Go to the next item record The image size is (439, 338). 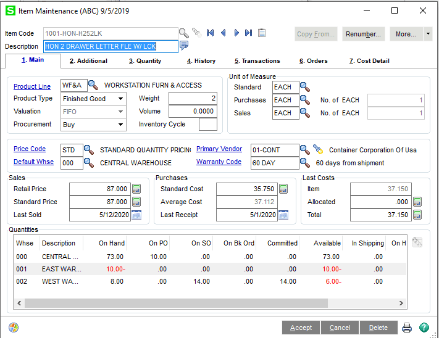pyautogui.click(x=236, y=33)
